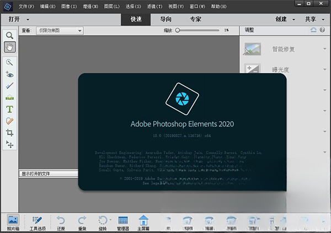Select the Crop tool
The height and width of the screenshot is (233, 331).
pyautogui.click(x=9, y=133)
